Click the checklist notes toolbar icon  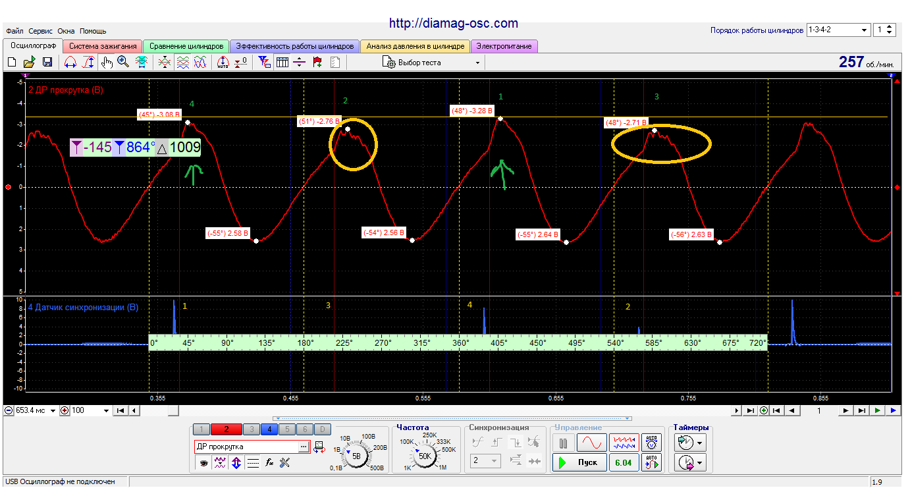[x=335, y=63]
